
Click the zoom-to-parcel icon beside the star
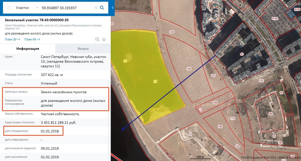(97, 39)
